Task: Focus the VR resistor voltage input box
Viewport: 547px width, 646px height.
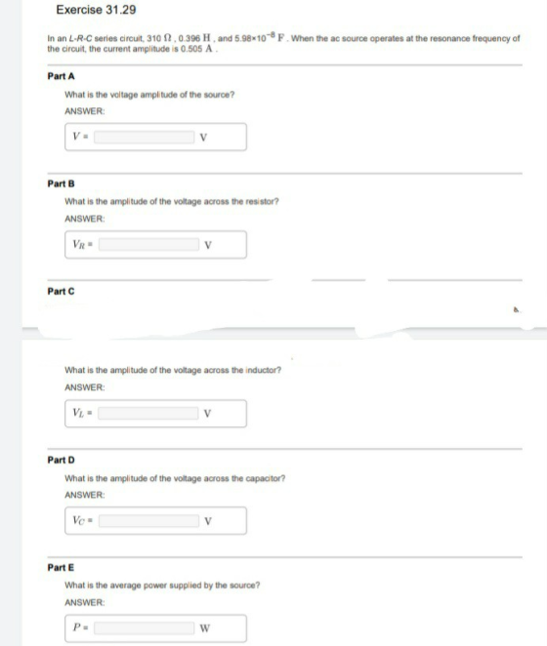Action: point(148,244)
